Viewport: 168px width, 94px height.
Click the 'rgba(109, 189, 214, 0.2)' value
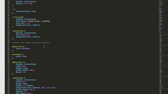click(x=44, y=88)
